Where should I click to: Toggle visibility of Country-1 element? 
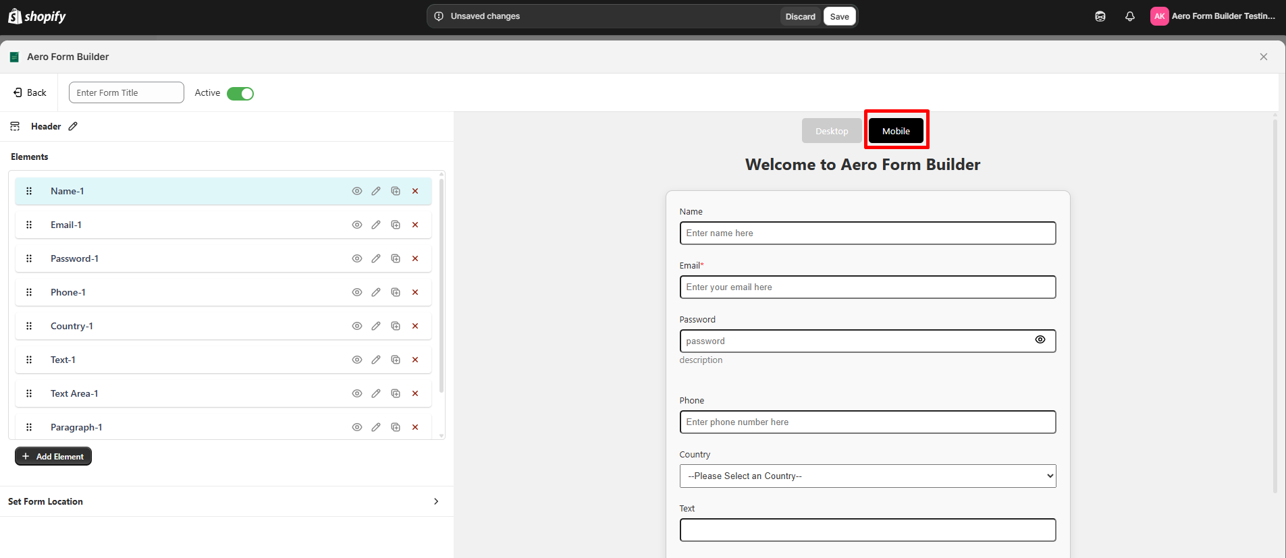(357, 326)
